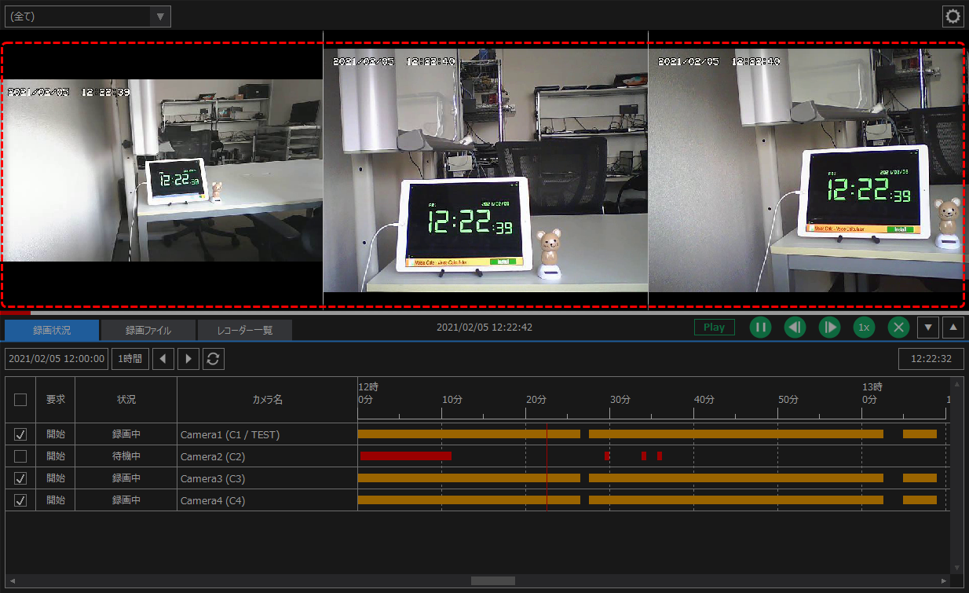Screen dimensions: 969x593
Task: Toggle the select-all checkbox in the header row
Action: [x=20, y=399]
